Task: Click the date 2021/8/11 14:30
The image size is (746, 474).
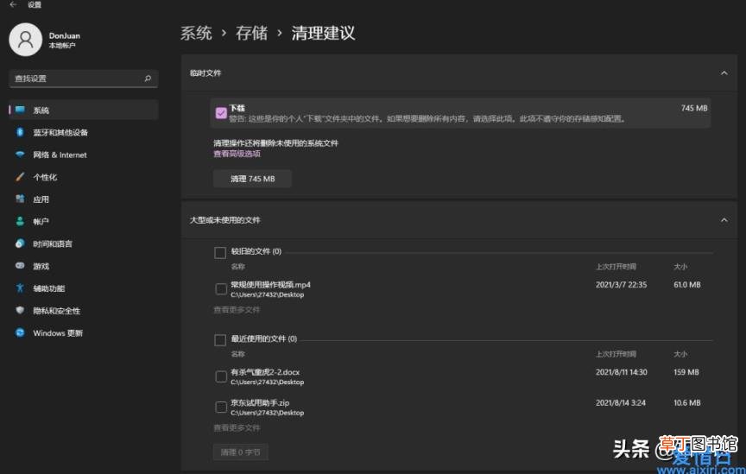Action: (x=622, y=372)
